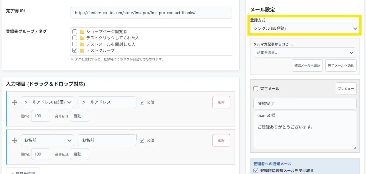Click the 完了後URL input field
The image size is (366, 174).
pos(151,13)
